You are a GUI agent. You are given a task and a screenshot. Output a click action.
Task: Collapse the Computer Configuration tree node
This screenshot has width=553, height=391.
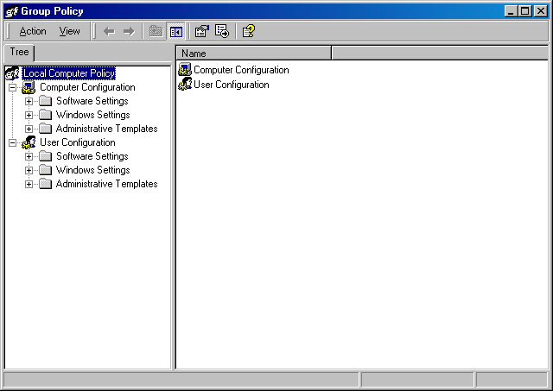[12, 87]
